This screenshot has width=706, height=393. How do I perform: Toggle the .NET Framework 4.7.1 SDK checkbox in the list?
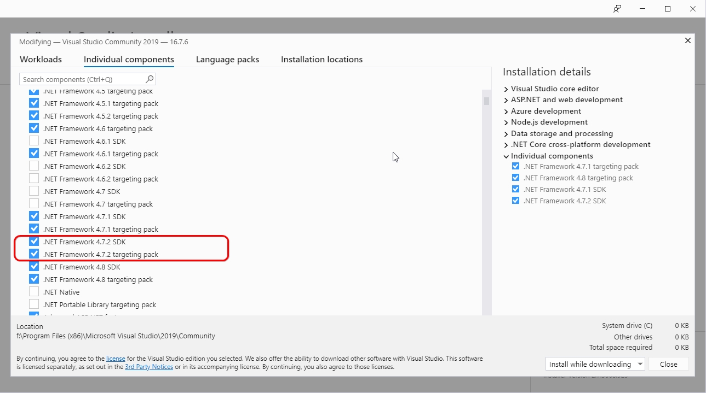click(x=34, y=216)
